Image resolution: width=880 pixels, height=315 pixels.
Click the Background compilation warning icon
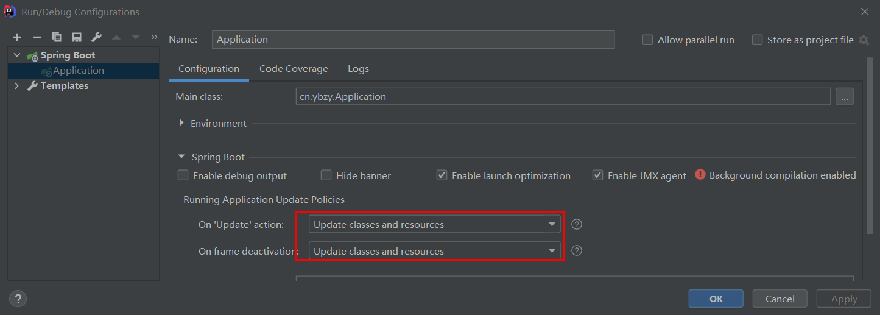click(700, 175)
